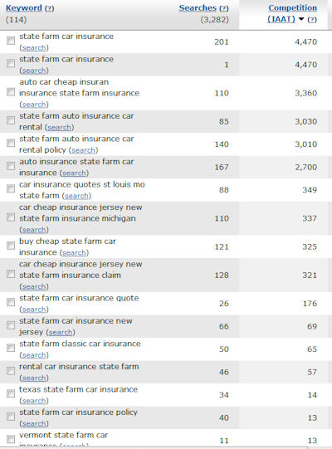332x449 pixels.
Task: Open the Searches column help (?) icon
Action: click(x=224, y=8)
